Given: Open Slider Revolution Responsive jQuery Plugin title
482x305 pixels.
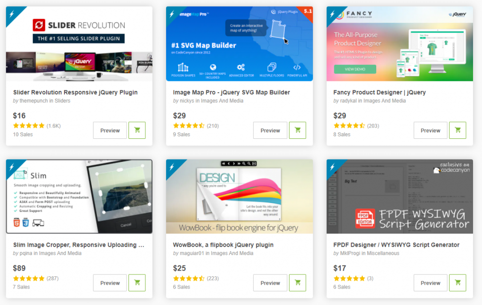Looking at the screenshot, I should click(x=75, y=92).
